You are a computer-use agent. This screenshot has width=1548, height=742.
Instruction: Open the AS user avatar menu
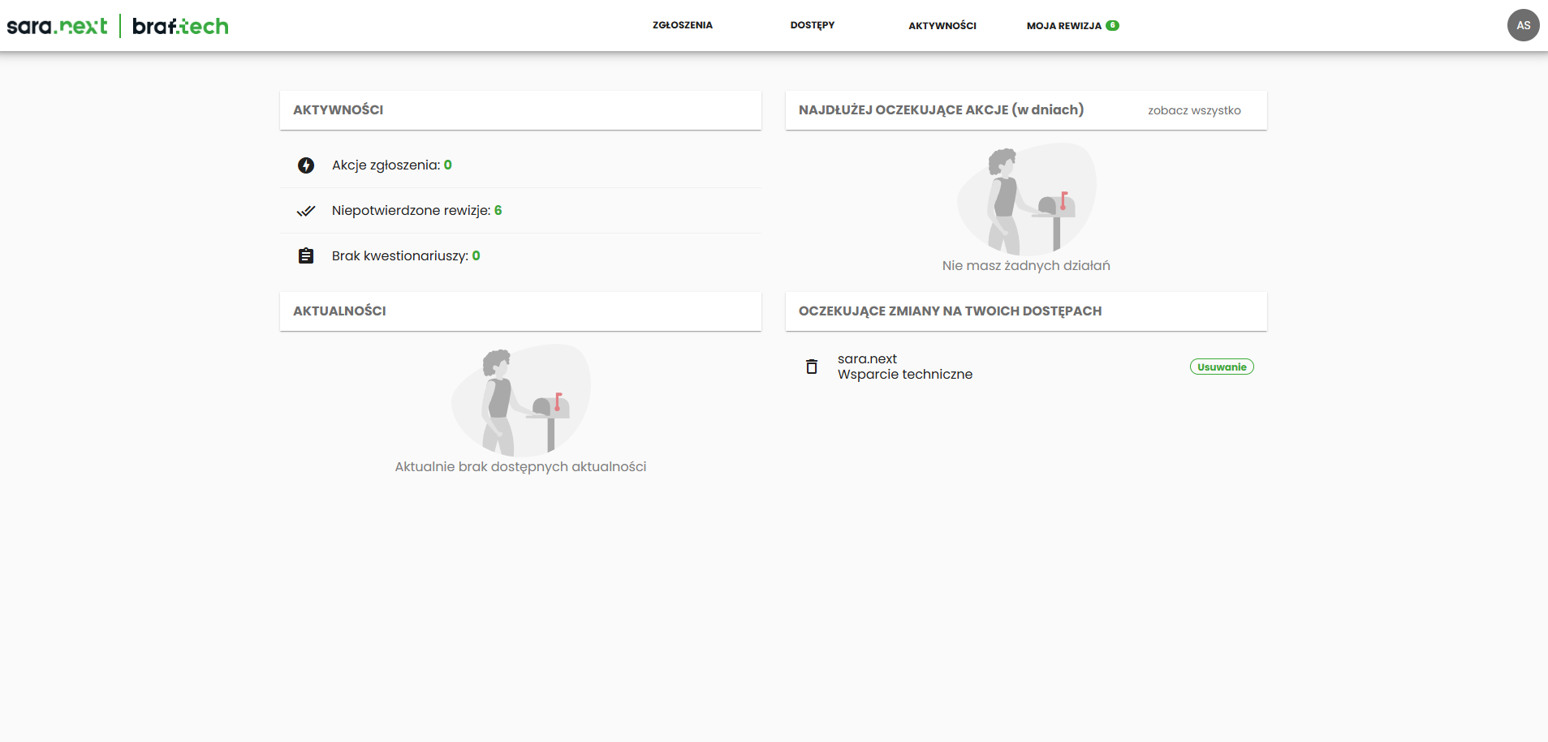coord(1523,25)
